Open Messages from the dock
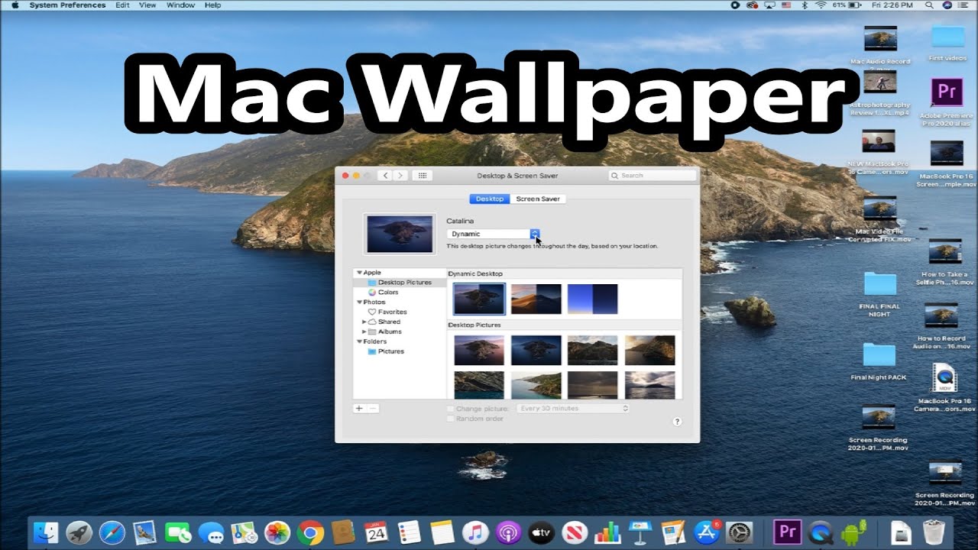This screenshot has height=550, width=978. (x=211, y=532)
